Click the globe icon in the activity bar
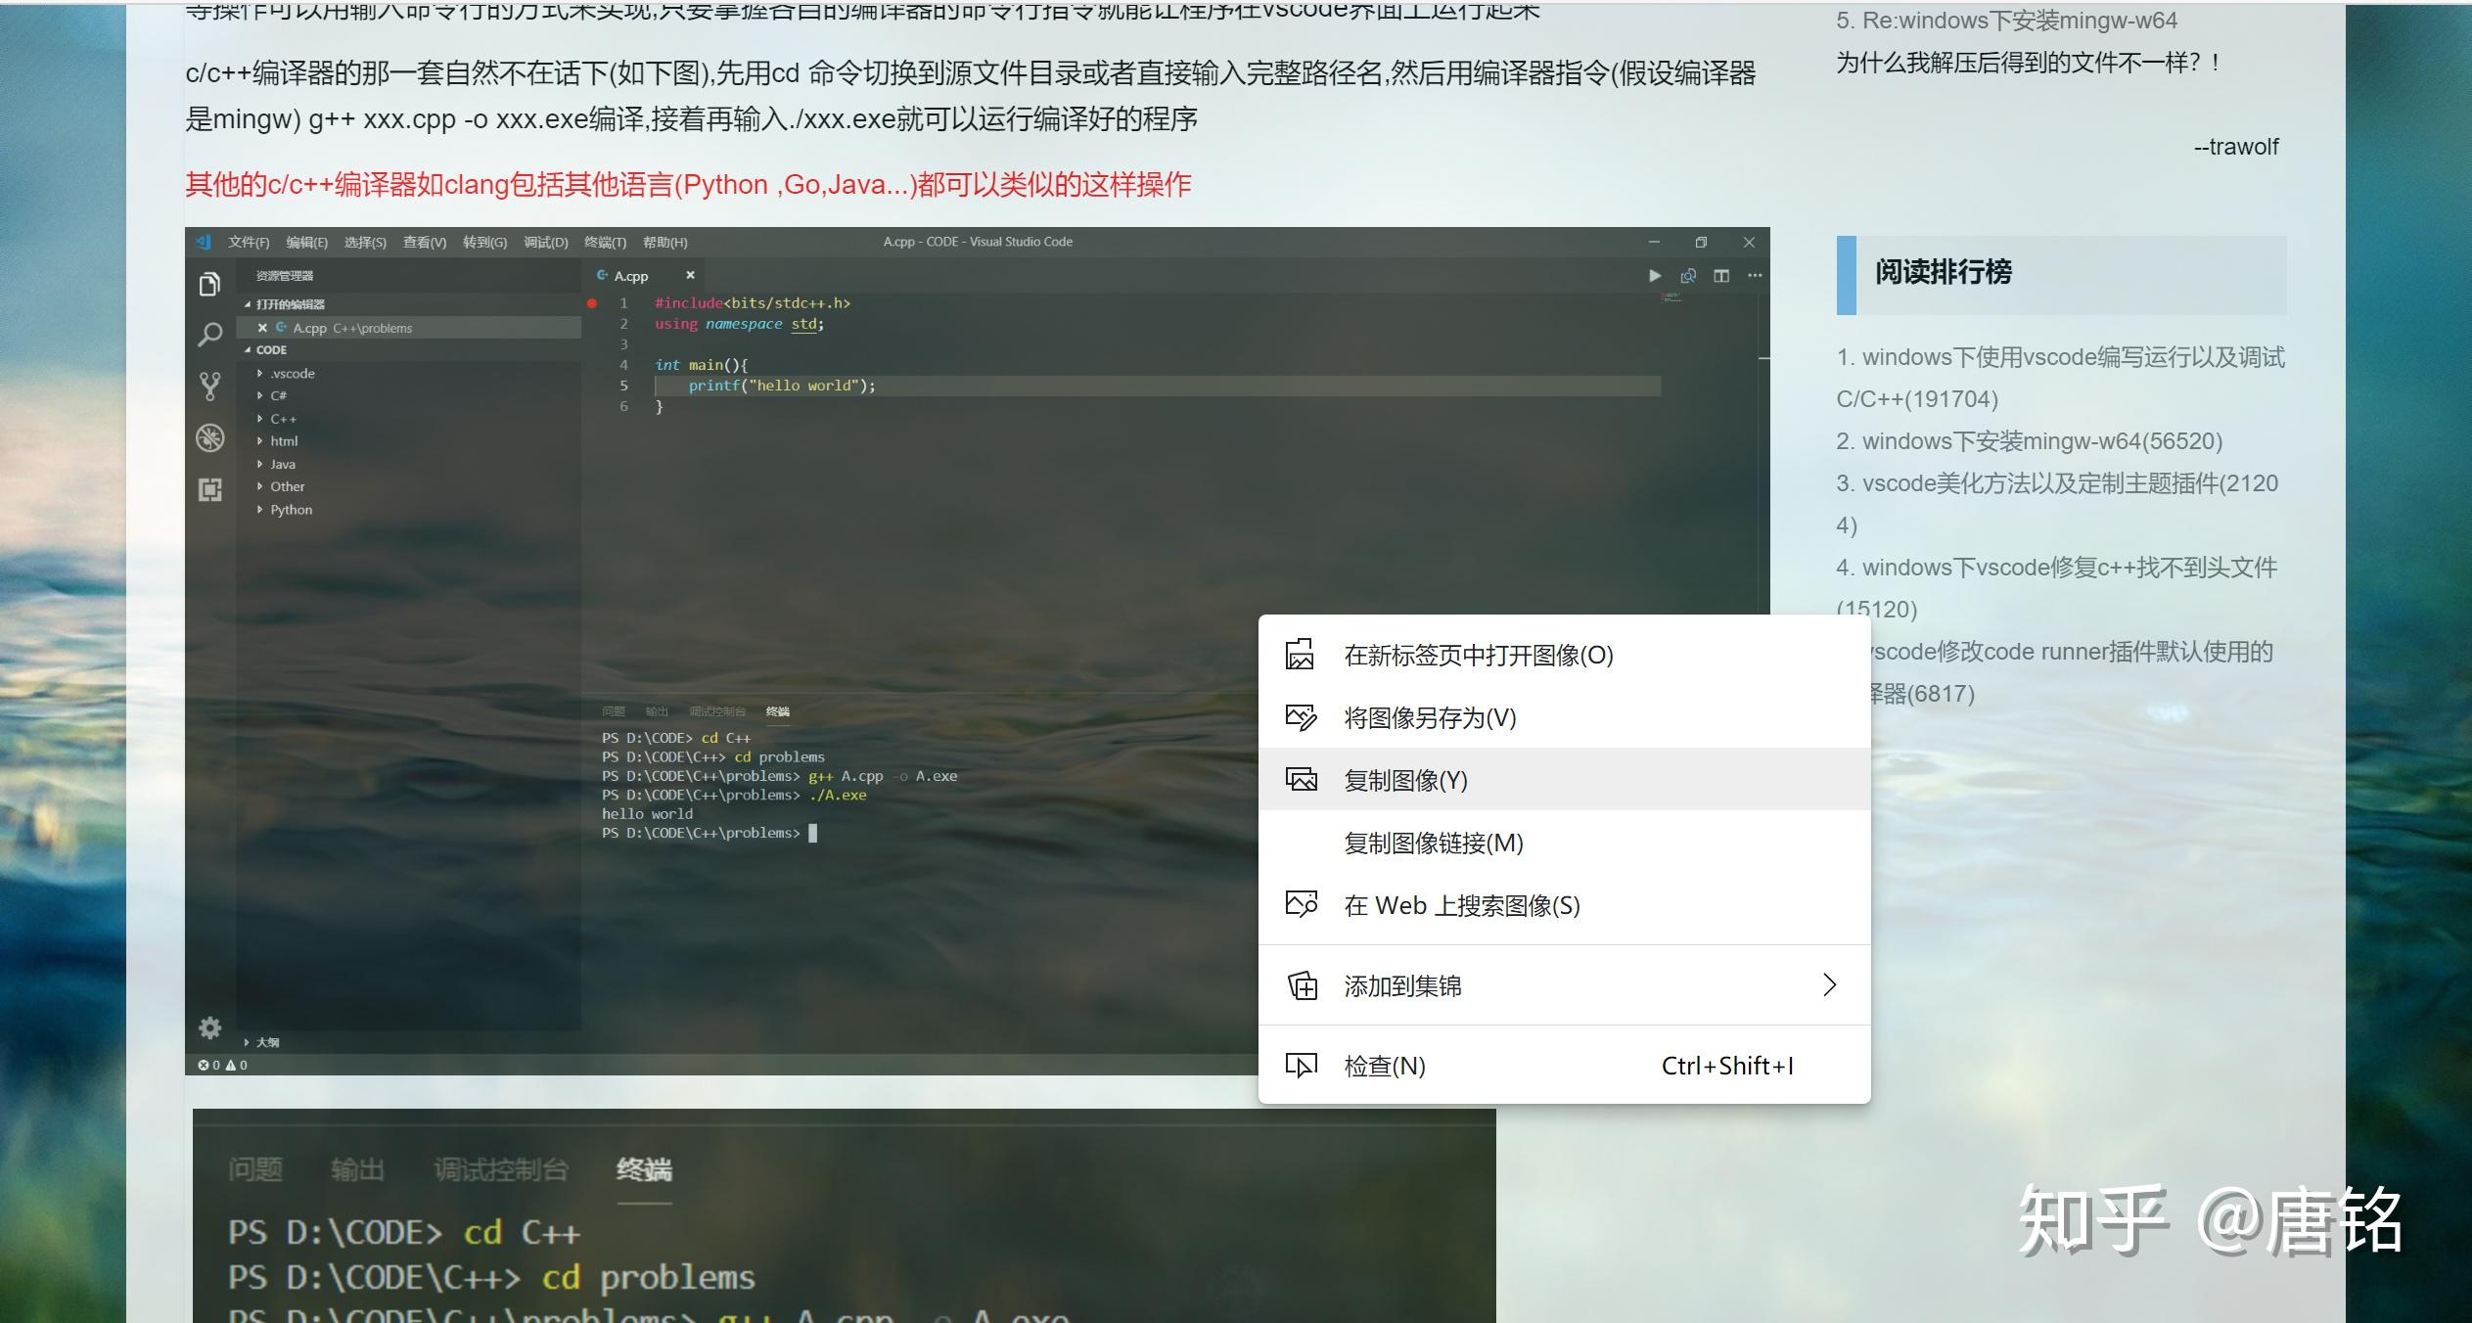The height and width of the screenshot is (1323, 2472). pos(210,437)
